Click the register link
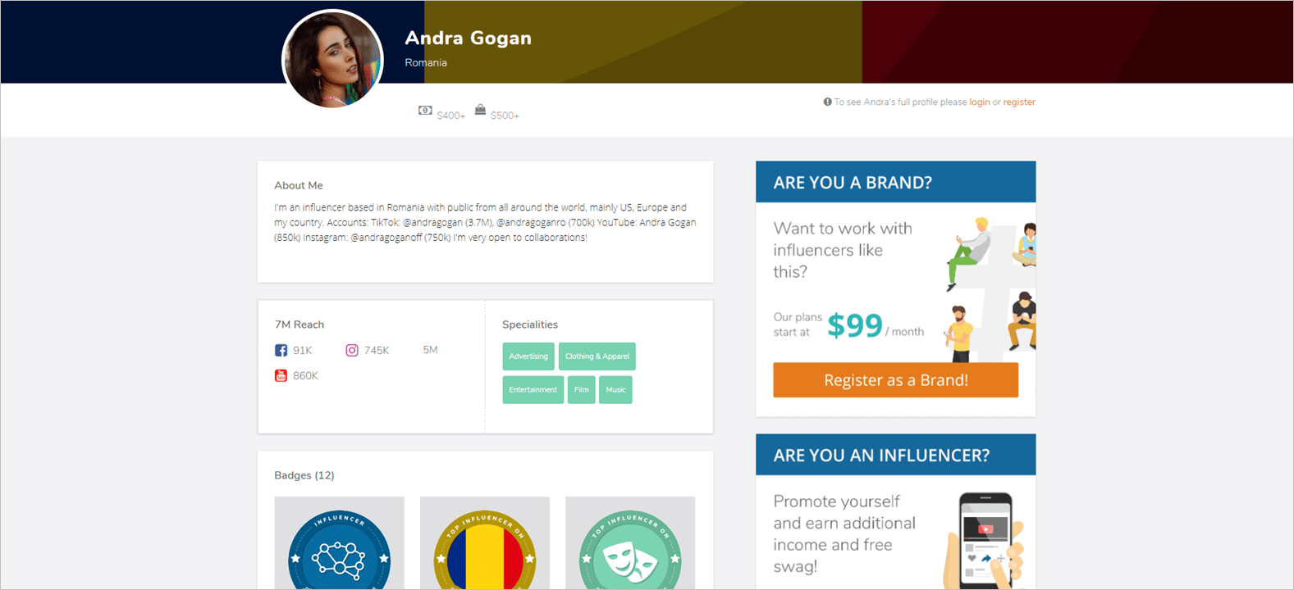 1019,102
